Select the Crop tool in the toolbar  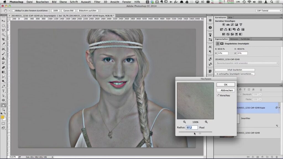[x=4, y=39]
